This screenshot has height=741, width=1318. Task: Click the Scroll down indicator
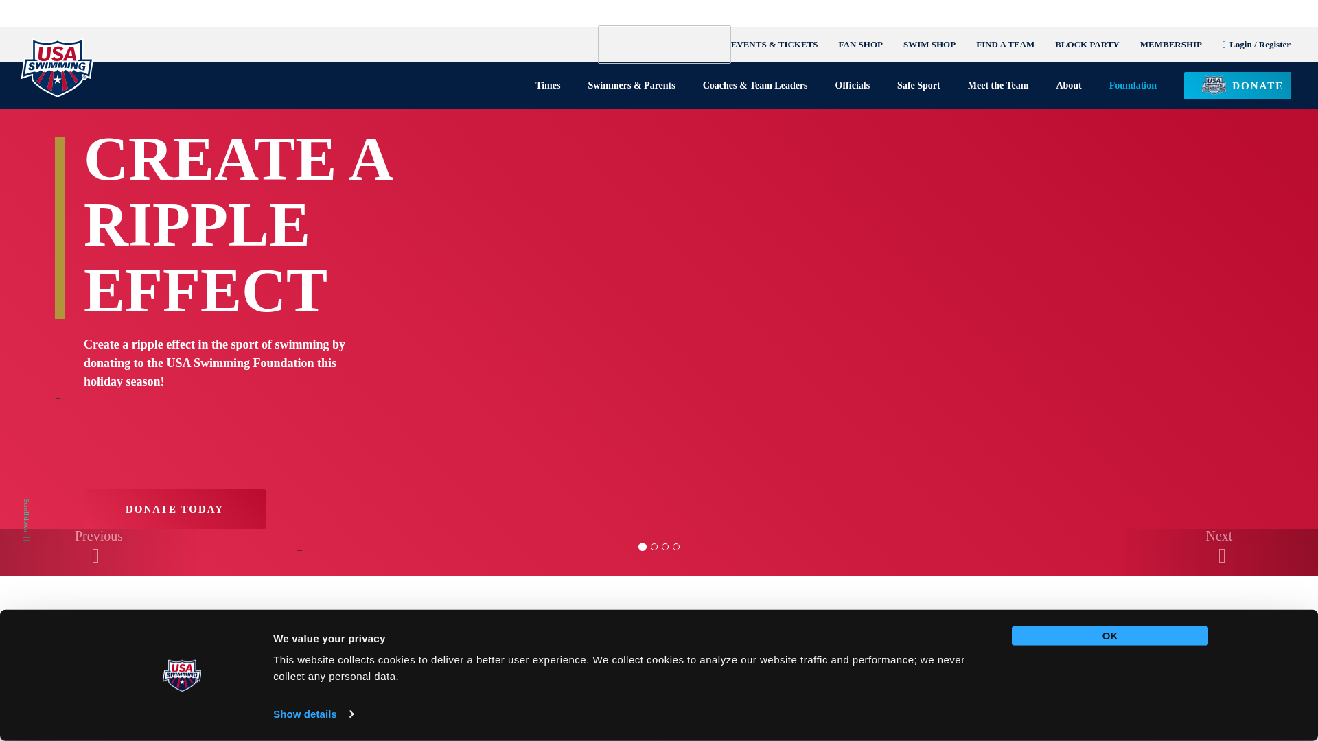(26, 519)
